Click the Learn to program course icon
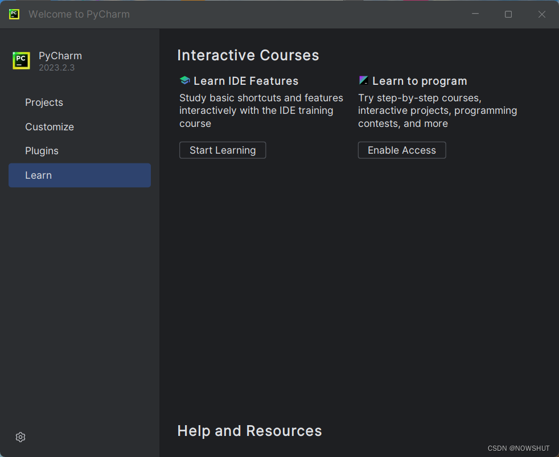The height and width of the screenshot is (457, 559). pos(363,81)
